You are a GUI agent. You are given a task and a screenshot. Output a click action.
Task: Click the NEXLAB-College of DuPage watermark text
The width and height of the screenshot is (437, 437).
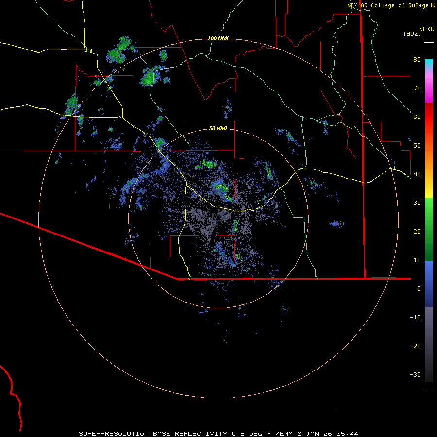(x=388, y=5)
